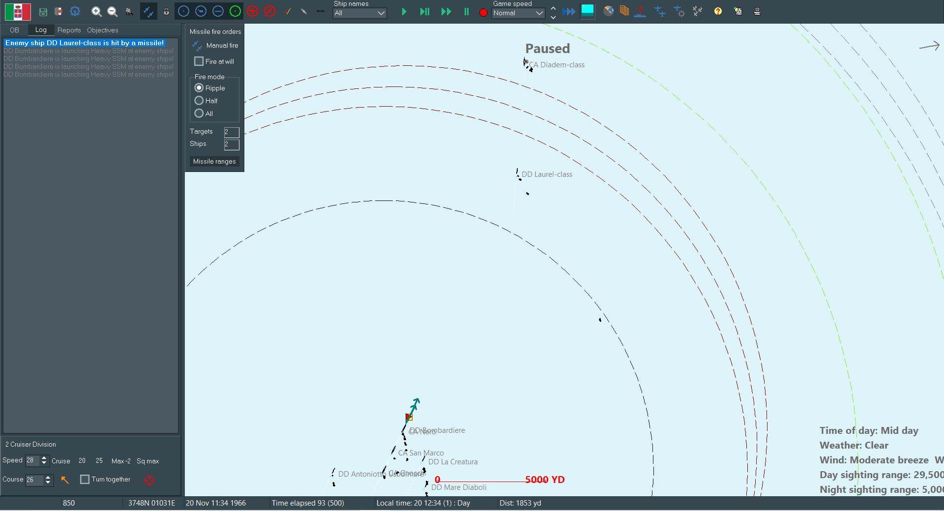This screenshot has width=944, height=511.
Task: Click the computer terminal icon
Action: pos(757,11)
